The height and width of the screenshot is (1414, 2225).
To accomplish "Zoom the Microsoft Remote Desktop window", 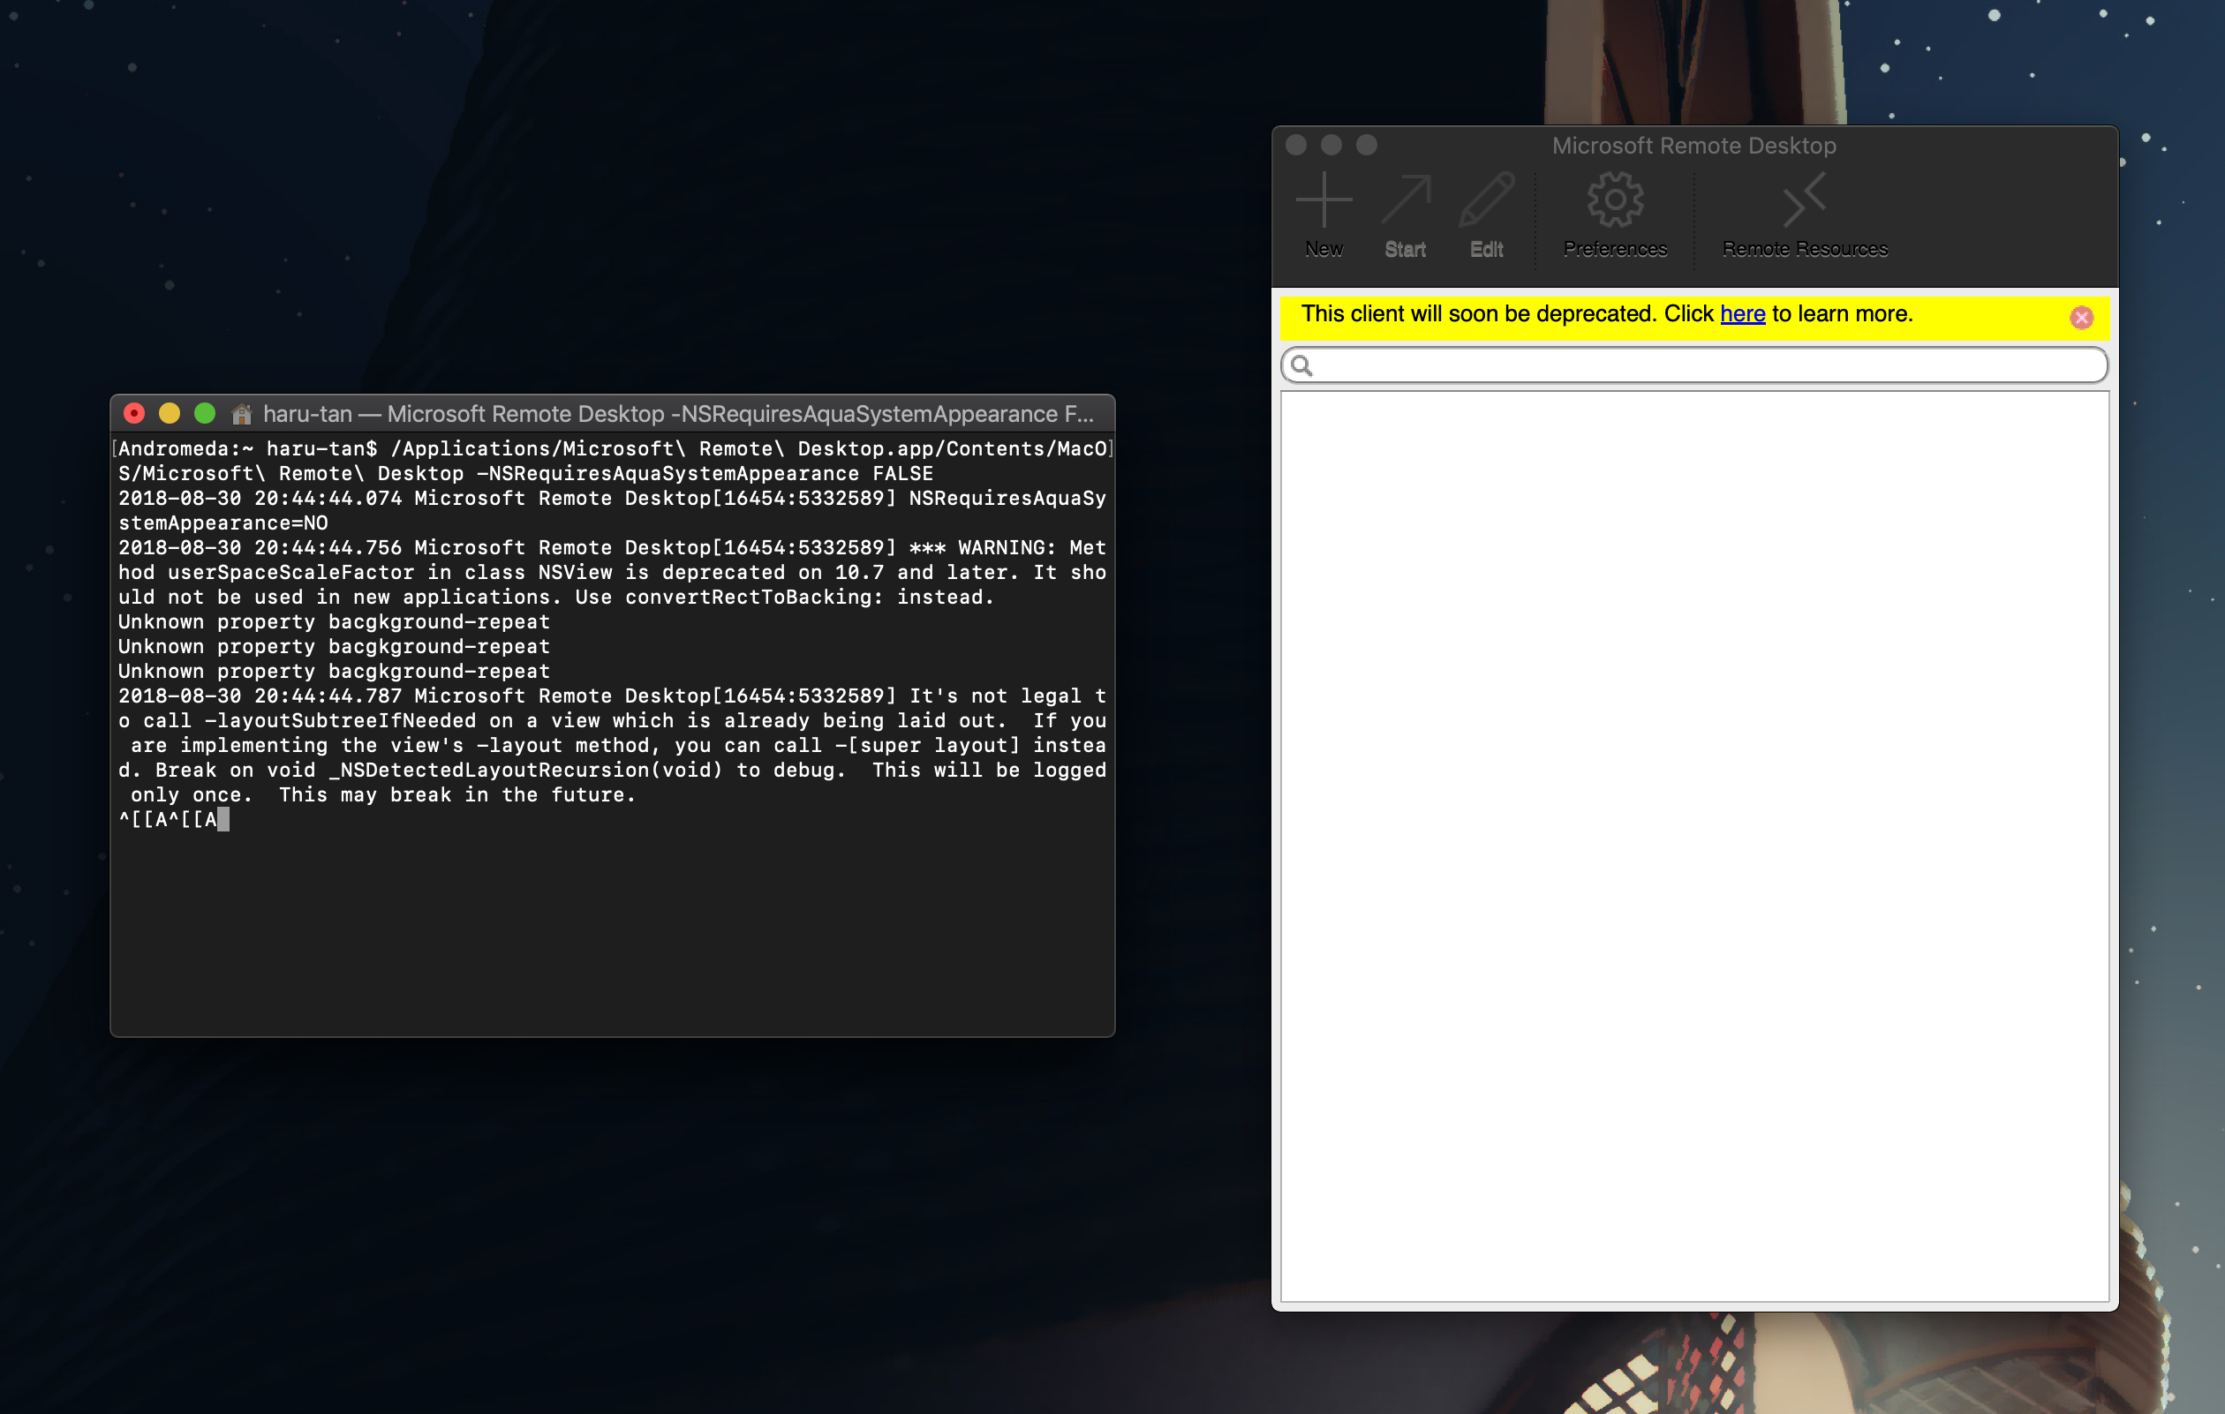I will (x=1366, y=145).
